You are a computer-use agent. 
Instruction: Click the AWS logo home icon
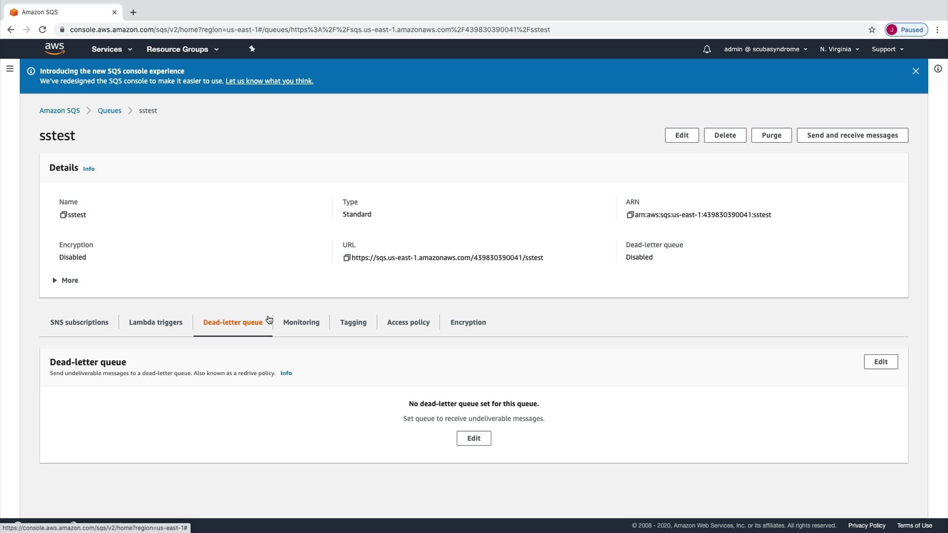click(54, 49)
